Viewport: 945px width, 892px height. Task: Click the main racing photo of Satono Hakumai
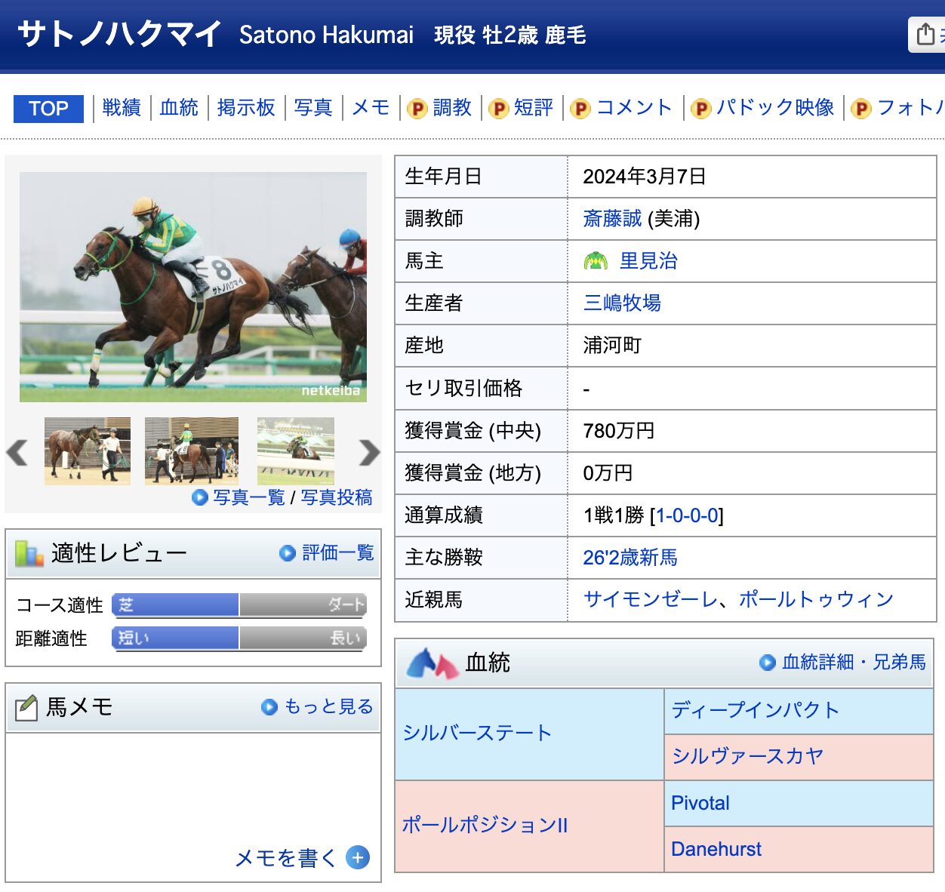coord(193,287)
